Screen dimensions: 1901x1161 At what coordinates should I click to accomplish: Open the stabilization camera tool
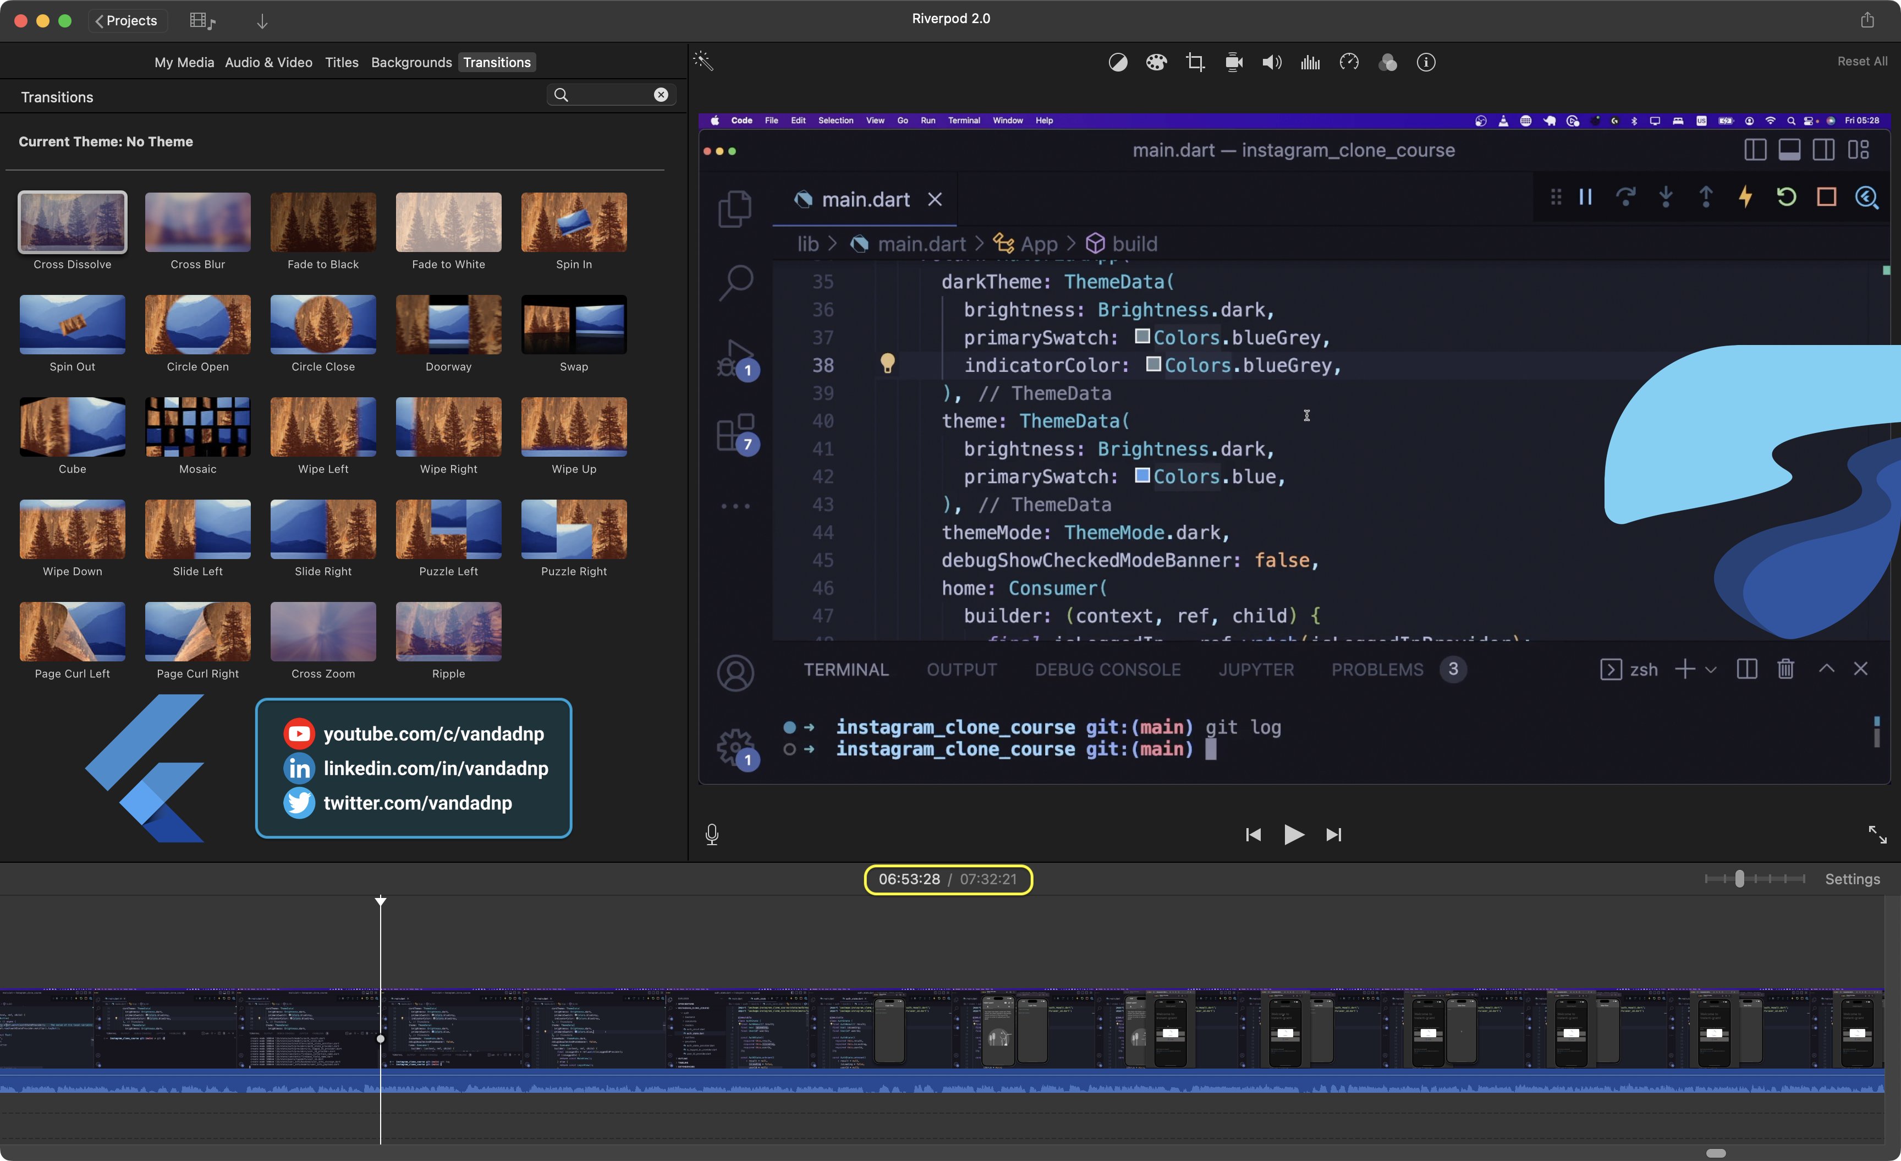[x=1234, y=63]
